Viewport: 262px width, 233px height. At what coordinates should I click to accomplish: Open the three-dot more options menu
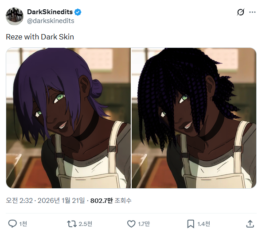(x=253, y=12)
